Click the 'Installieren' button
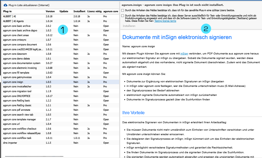Screen dimensions: 262x158 129,26
